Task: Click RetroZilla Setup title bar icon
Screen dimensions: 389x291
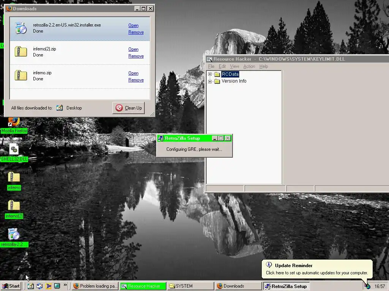Action: 161,138
